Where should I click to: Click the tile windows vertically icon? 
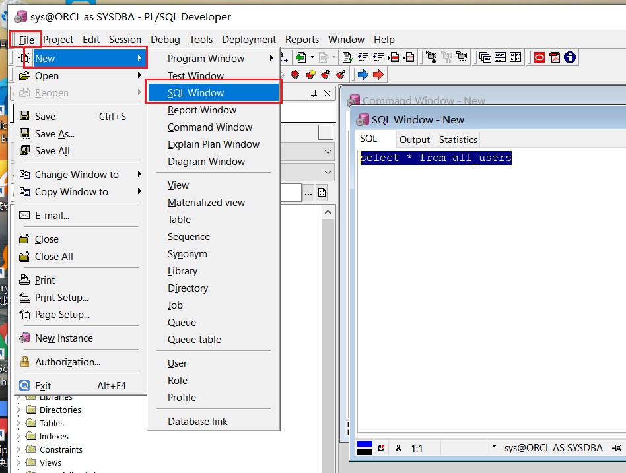[516, 57]
